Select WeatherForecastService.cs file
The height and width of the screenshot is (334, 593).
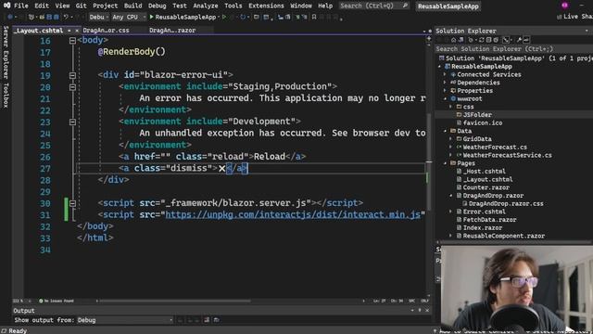(x=507, y=155)
